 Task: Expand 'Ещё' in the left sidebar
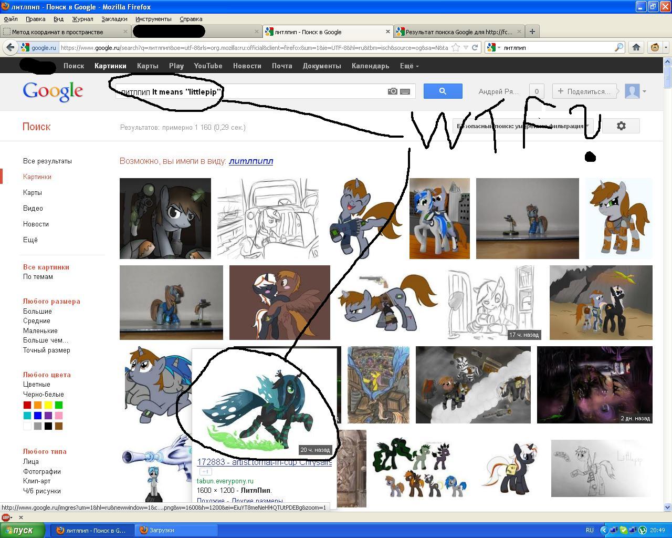point(30,240)
